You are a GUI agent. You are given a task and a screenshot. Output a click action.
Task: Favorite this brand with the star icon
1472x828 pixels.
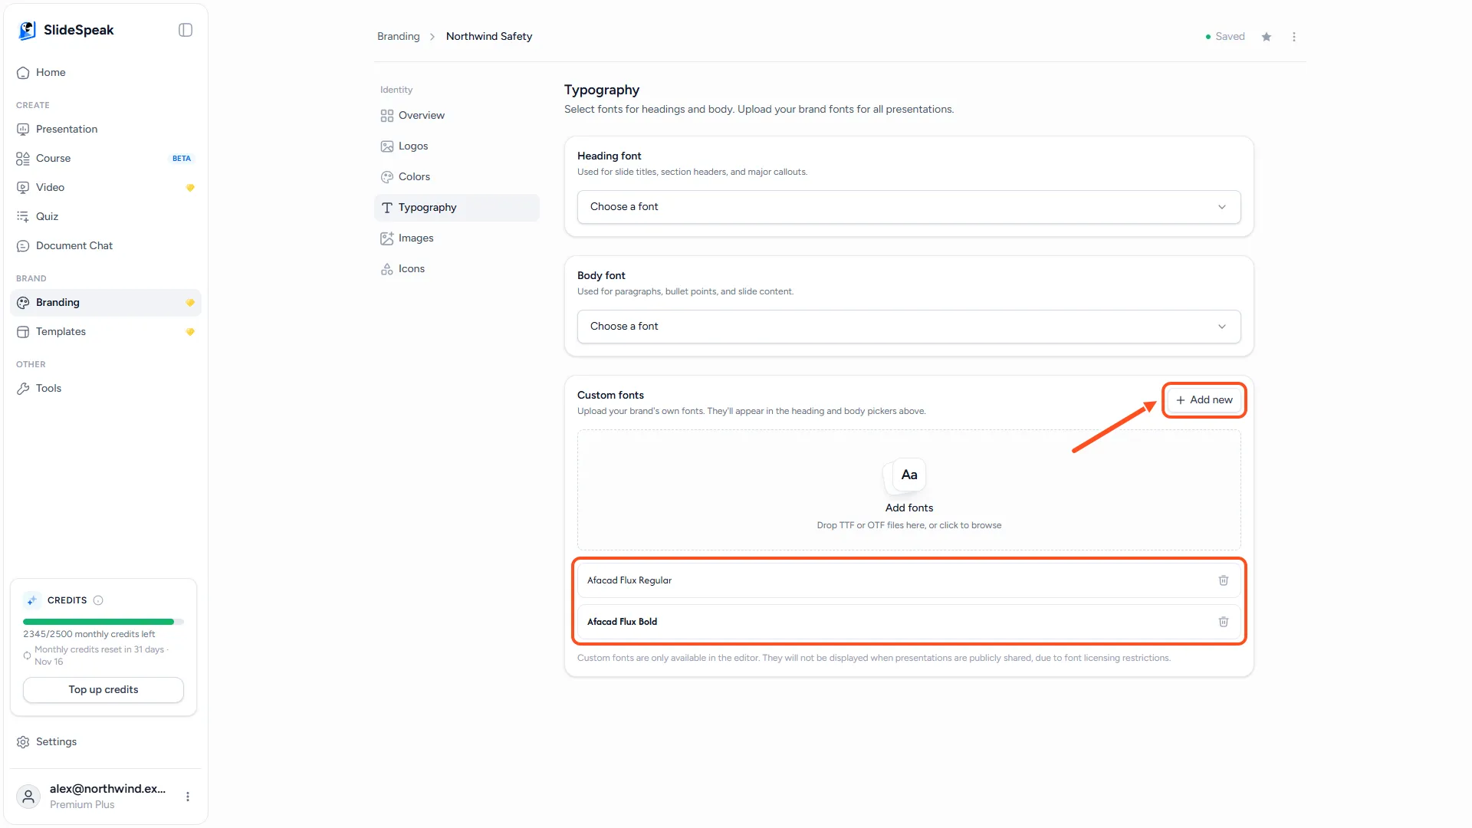coord(1267,37)
